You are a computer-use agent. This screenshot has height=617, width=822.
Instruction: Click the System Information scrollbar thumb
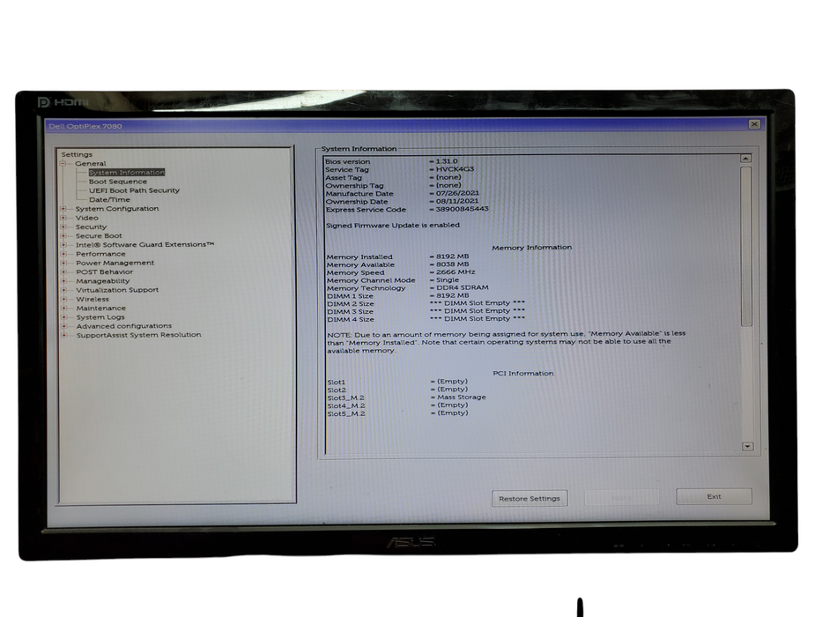point(746,246)
